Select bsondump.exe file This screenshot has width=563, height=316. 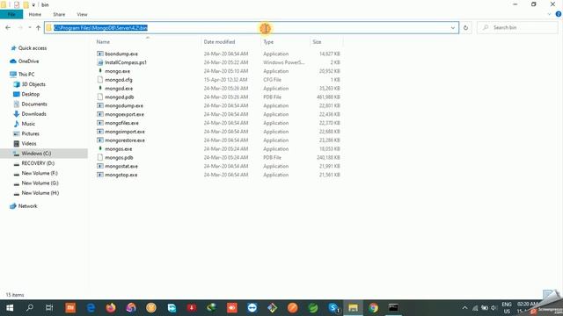coord(121,54)
